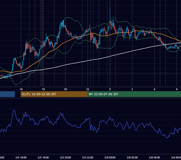Click the 0 hour label on price chart axis
181x160 pixels.
pos(110,89)
